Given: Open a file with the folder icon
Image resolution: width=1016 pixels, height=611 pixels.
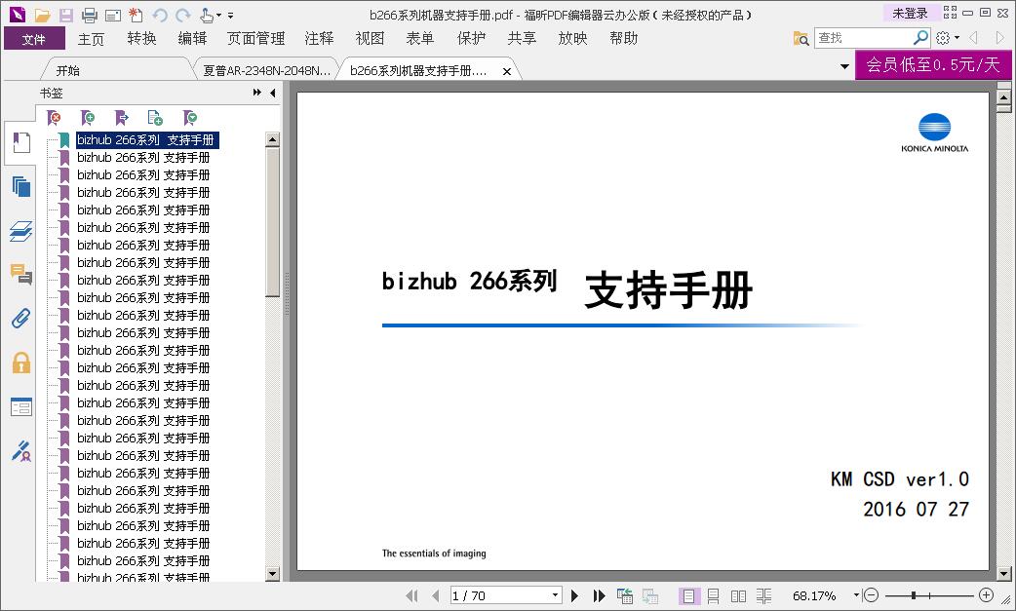Looking at the screenshot, I should coord(42,15).
